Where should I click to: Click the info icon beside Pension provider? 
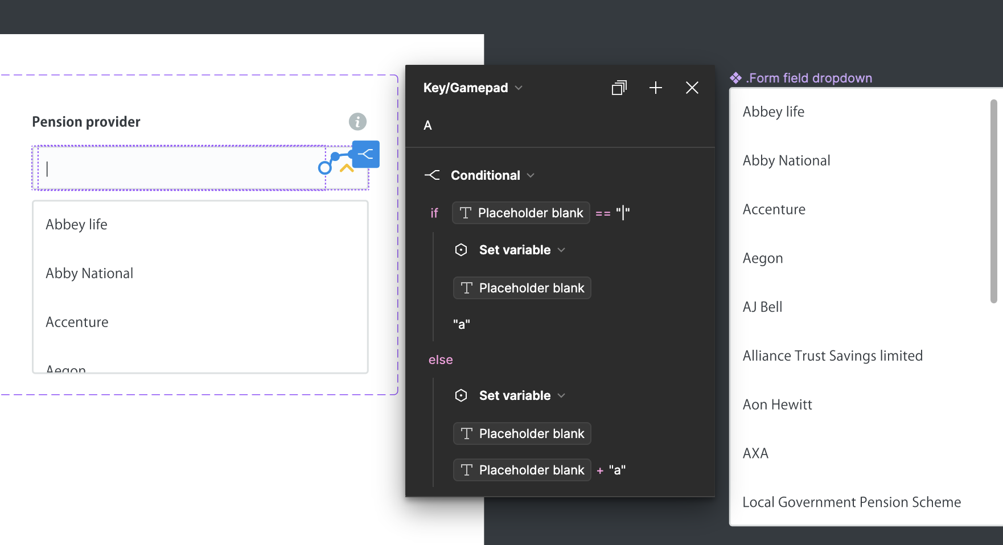click(357, 121)
